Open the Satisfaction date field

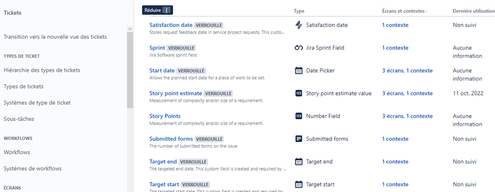tap(171, 25)
